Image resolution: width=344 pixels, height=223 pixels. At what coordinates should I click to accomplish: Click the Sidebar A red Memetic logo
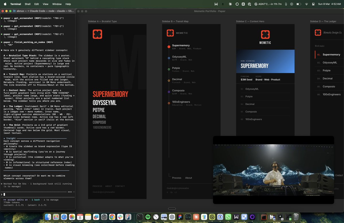point(98,34)
